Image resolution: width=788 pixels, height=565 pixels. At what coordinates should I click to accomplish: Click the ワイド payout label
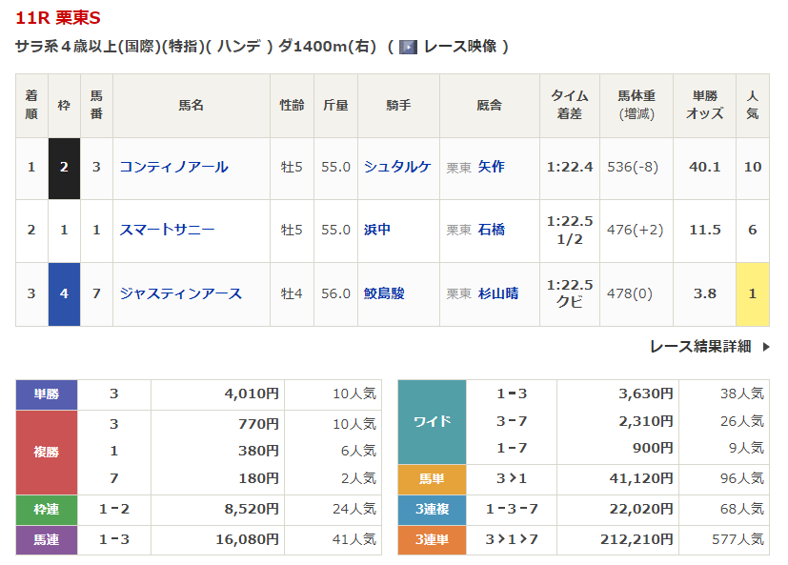[432, 421]
